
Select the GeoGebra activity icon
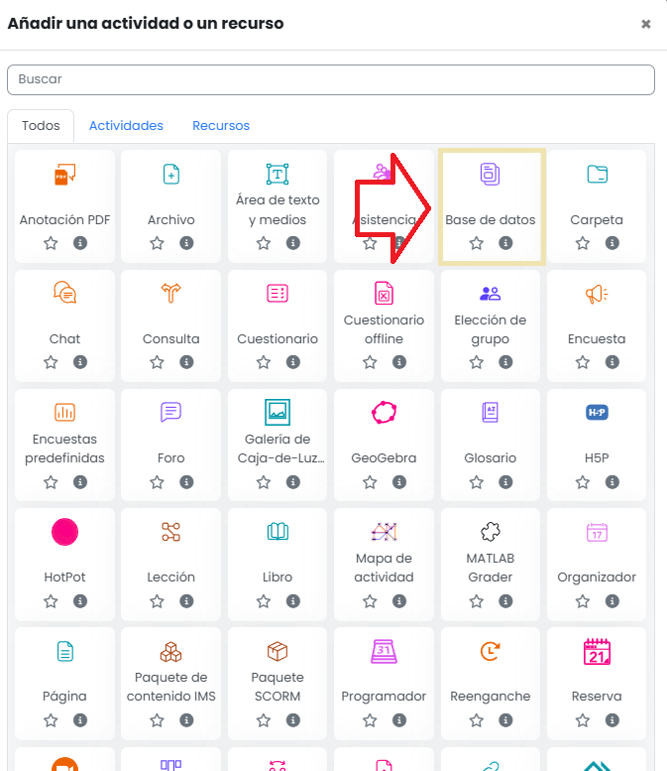coord(384,412)
